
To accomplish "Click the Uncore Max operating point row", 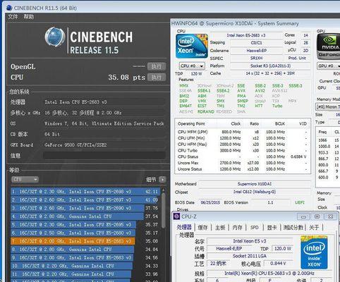I will tap(242, 163).
